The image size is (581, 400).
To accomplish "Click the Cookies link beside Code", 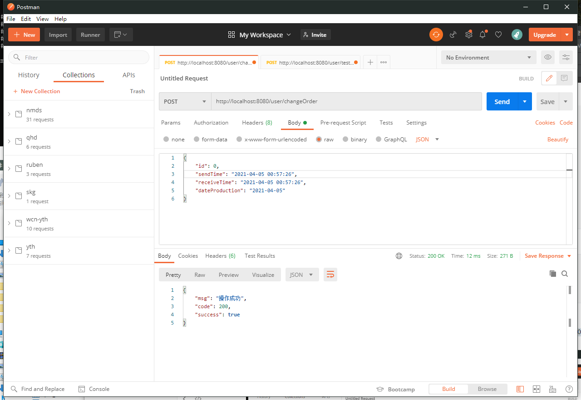I will point(545,123).
